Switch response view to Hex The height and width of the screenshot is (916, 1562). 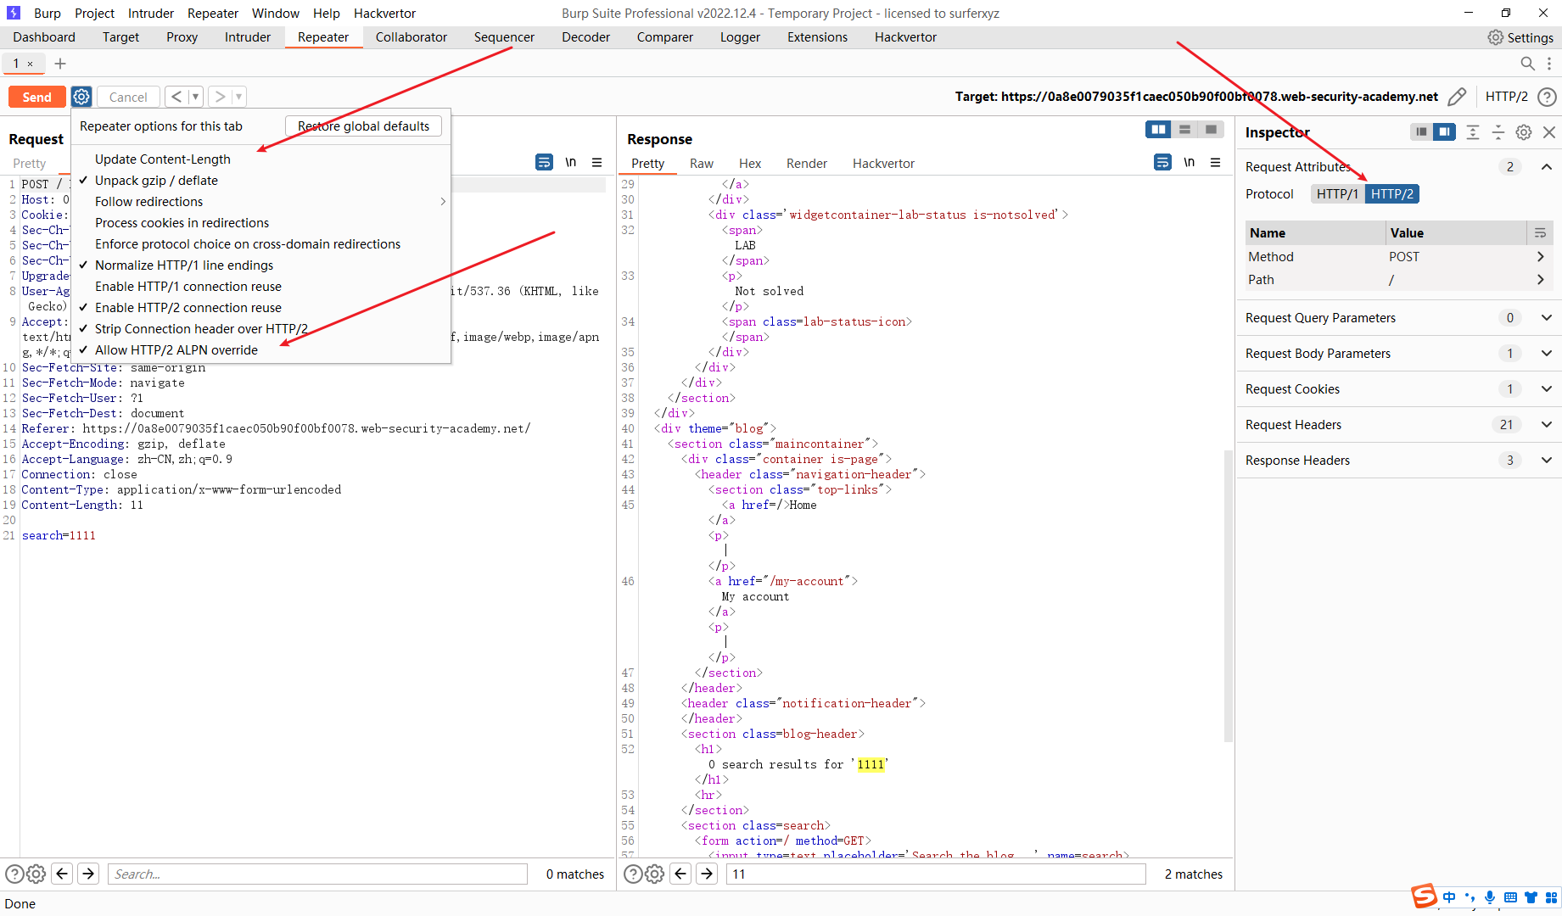point(750,163)
